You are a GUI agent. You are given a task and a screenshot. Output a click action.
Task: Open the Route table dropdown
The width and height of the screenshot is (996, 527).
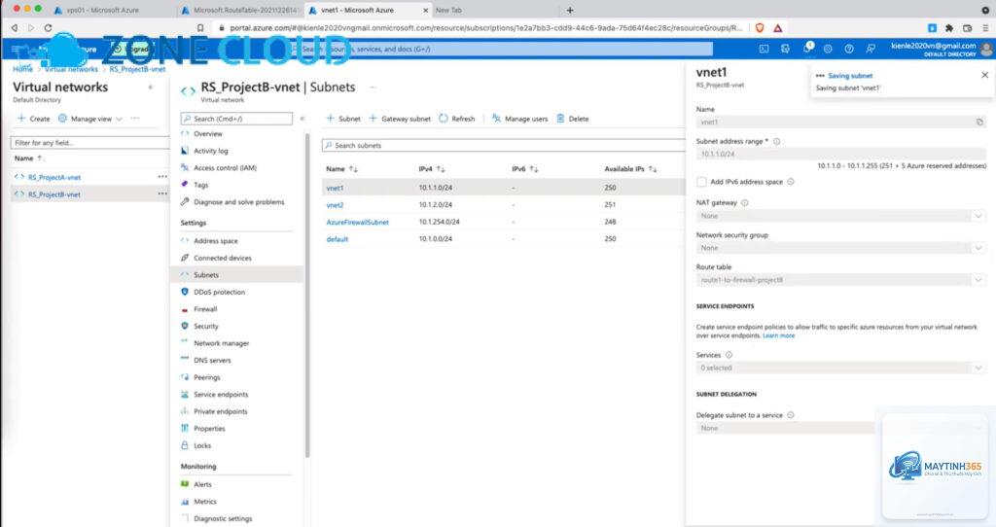pos(841,280)
